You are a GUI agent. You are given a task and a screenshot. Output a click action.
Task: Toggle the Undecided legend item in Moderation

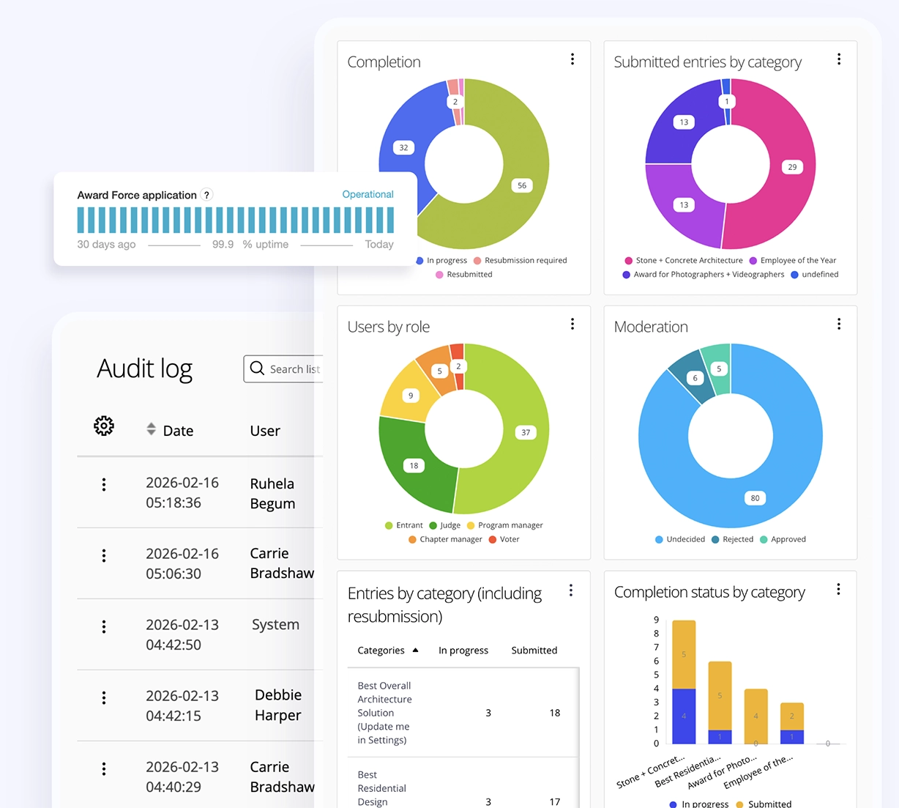coord(680,539)
